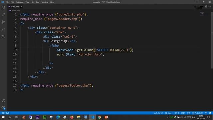Viewport: 213px width, 120px height.
Task: Open the Edit menu
Action: [x=12, y=2]
